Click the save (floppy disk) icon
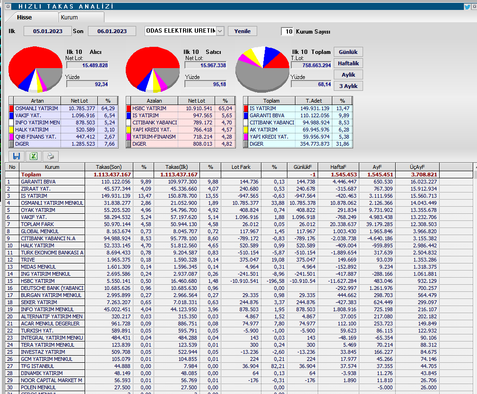Screen dimensions: 477x394 [x=17, y=156]
